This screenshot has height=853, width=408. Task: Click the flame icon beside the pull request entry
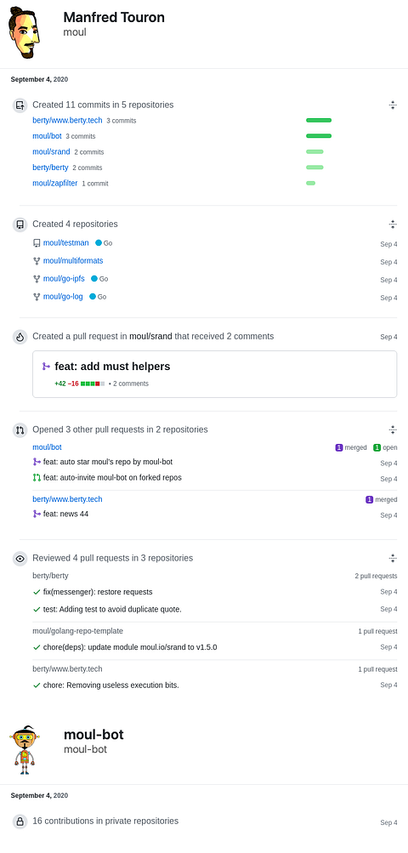click(x=20, y=337)
